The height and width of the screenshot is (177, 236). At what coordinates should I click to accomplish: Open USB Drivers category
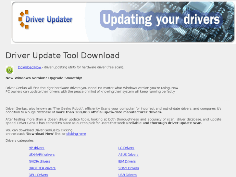(127, 175)
